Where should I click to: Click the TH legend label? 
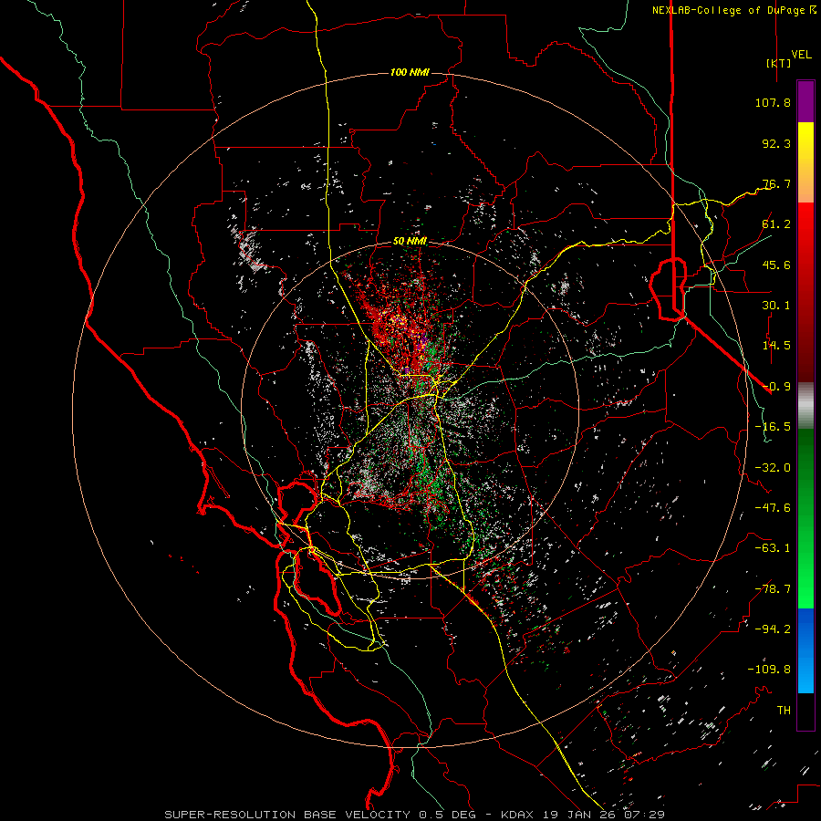(784, 711)
